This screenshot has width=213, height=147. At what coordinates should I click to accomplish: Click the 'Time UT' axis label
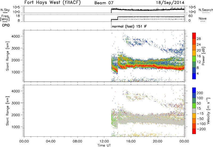[x=104, y=145]
